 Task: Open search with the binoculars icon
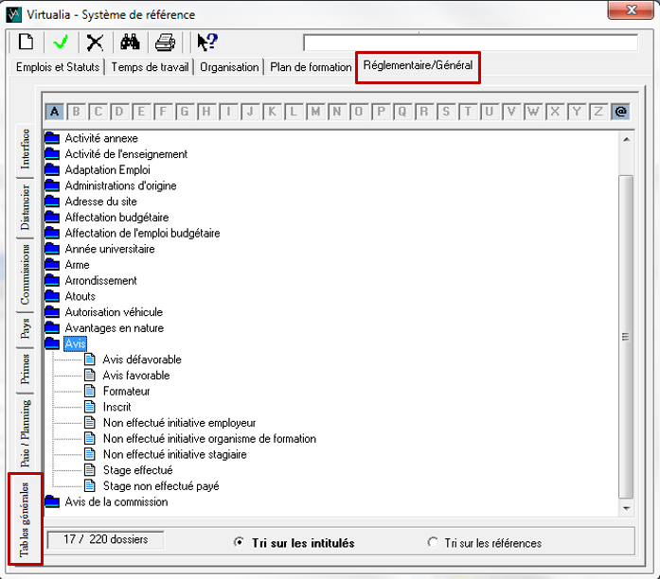pyautogui.click(x=130, y=43)
